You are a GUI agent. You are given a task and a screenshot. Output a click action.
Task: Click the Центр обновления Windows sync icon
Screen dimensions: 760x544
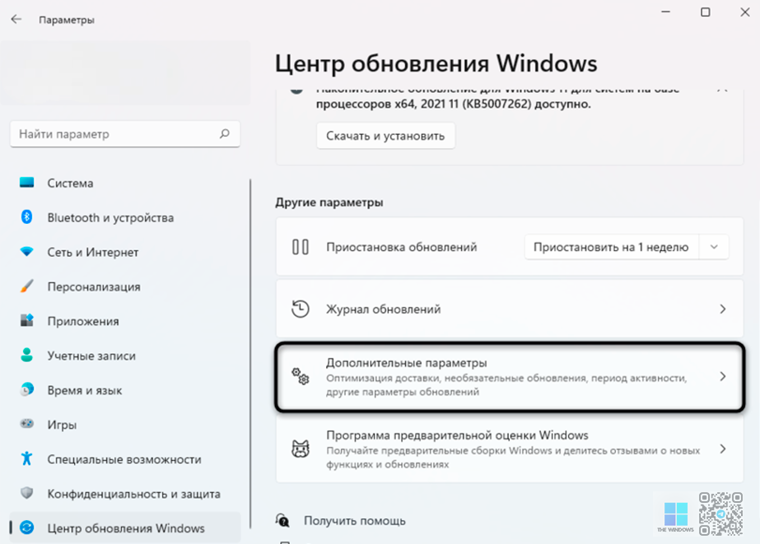26,528
